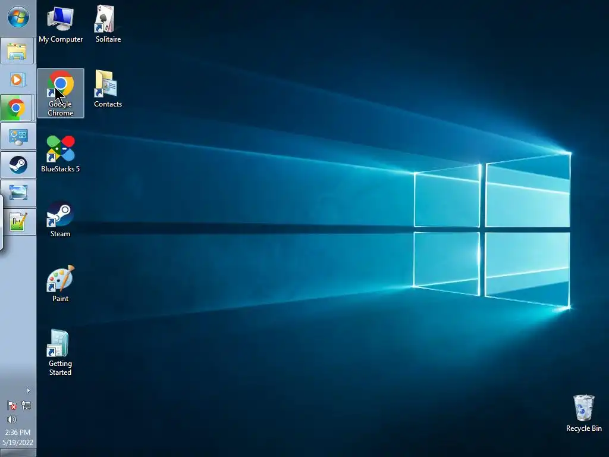The height and width of the screenshot is (457, 609).
Task: Open Action Center flag in tray
Action: point(12,406)
